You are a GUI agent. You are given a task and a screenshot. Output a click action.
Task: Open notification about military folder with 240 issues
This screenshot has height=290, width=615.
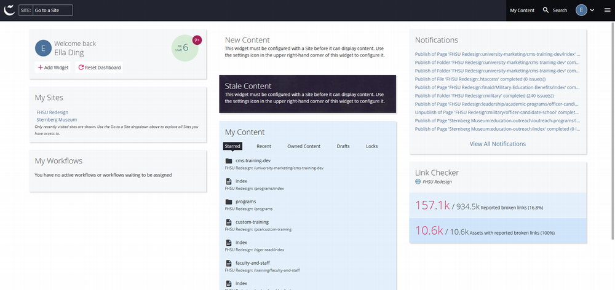485,96
